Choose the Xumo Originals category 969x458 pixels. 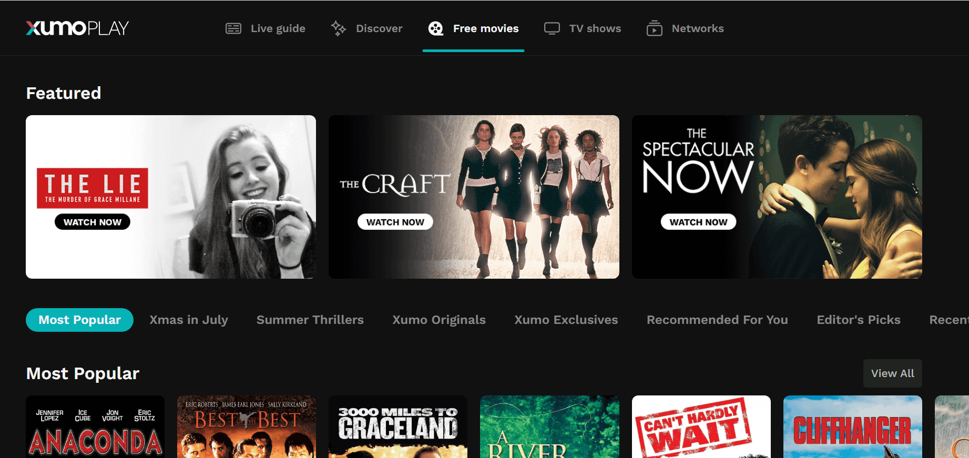coord(439,320)
